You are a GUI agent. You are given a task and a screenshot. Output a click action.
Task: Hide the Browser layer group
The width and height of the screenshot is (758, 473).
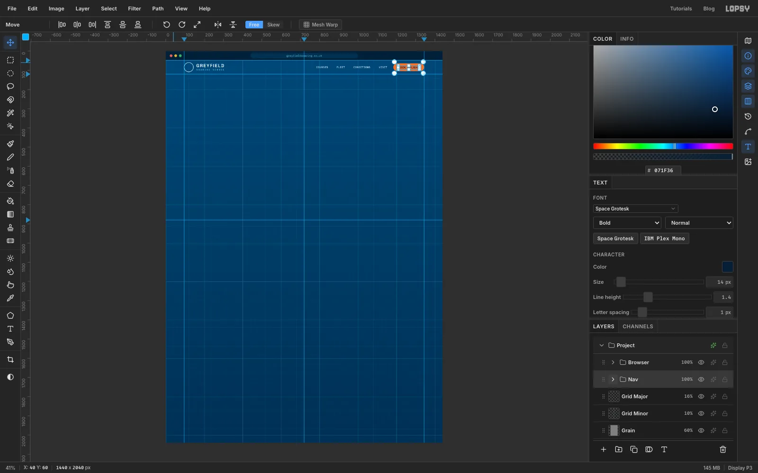701,362
